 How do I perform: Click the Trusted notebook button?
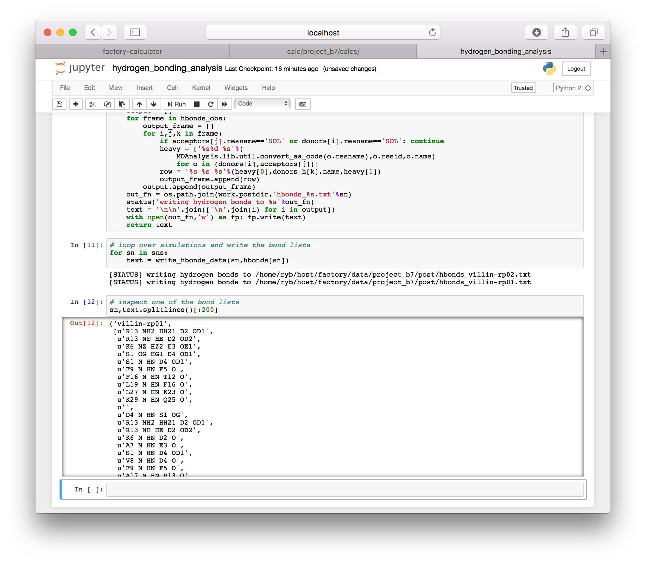click(x=523, y=88)
